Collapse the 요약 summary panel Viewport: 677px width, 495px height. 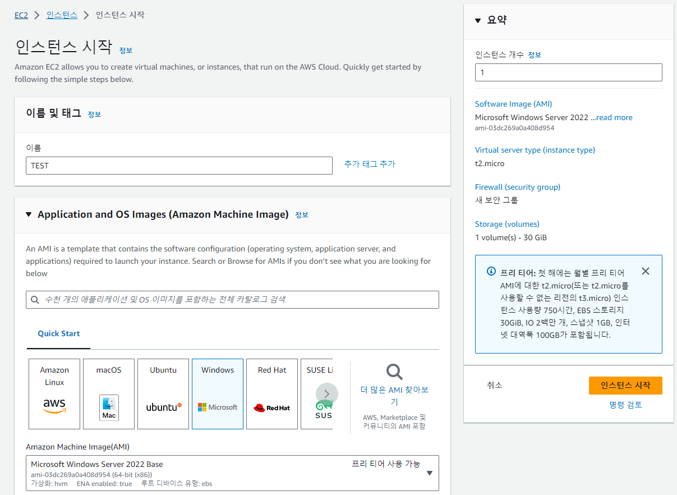(478, 21)
